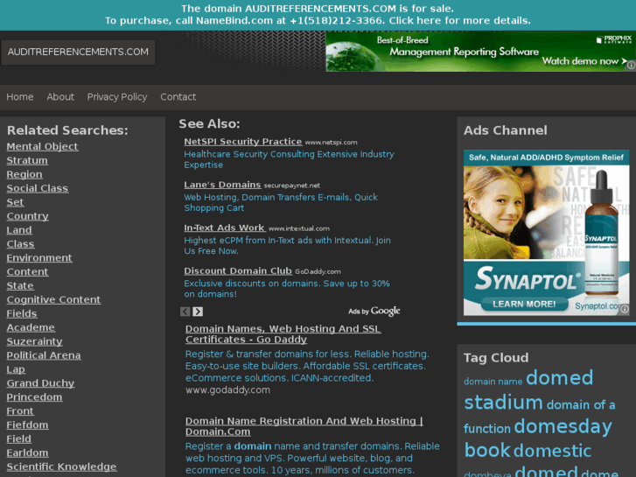The width and height of the screenshot is (636, 477).
Task: Click the Field related search link
Action: click(x=18, y=439)
